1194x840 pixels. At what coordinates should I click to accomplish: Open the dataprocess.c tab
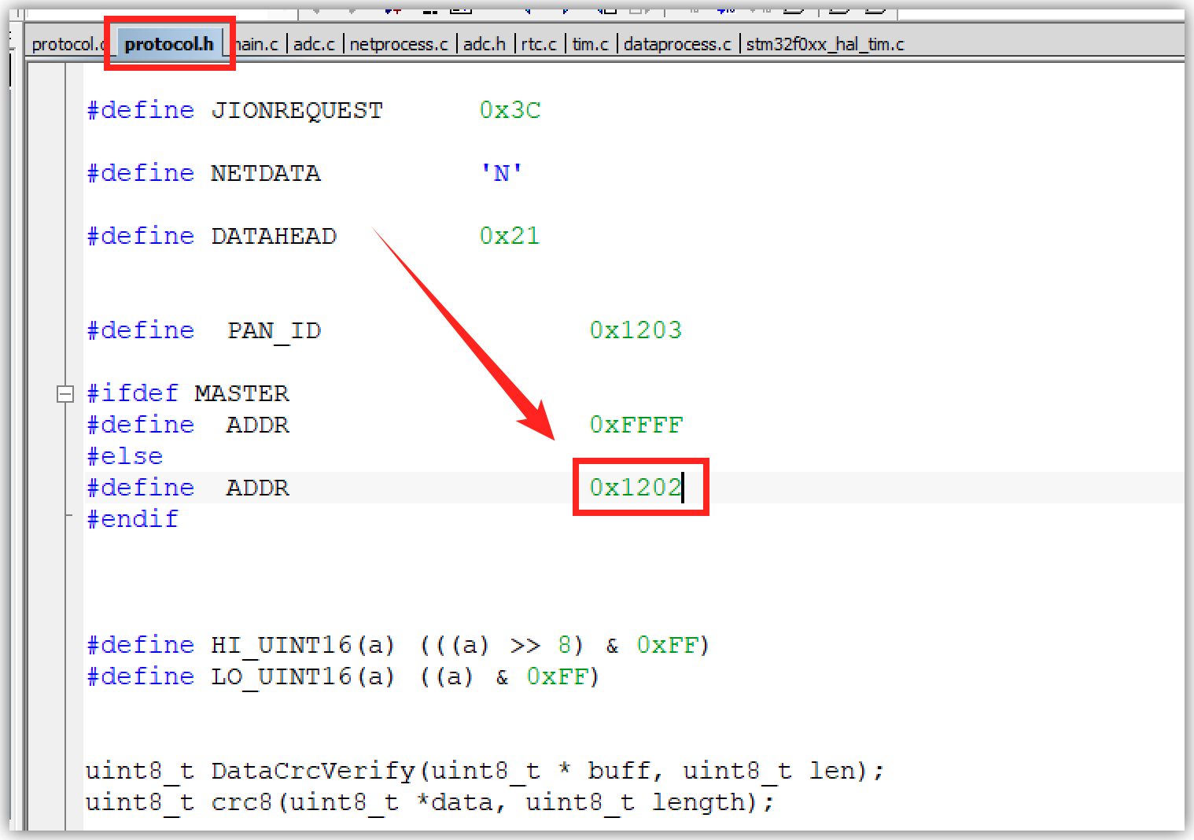[x=676, y=44]
